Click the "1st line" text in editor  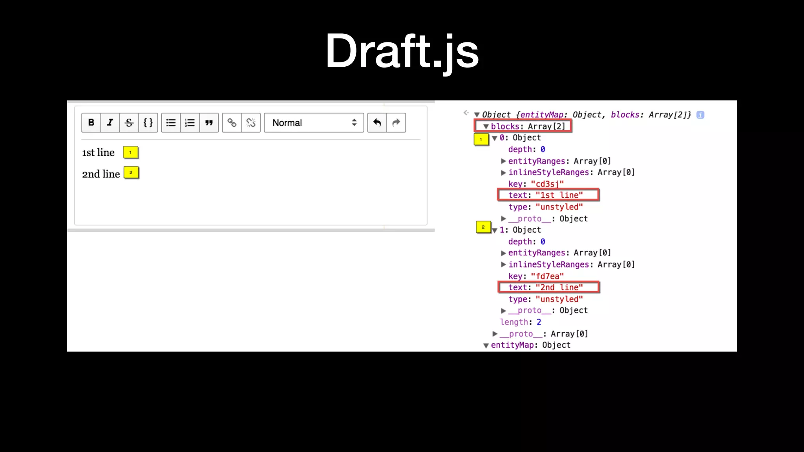click(x=98, y=153)
